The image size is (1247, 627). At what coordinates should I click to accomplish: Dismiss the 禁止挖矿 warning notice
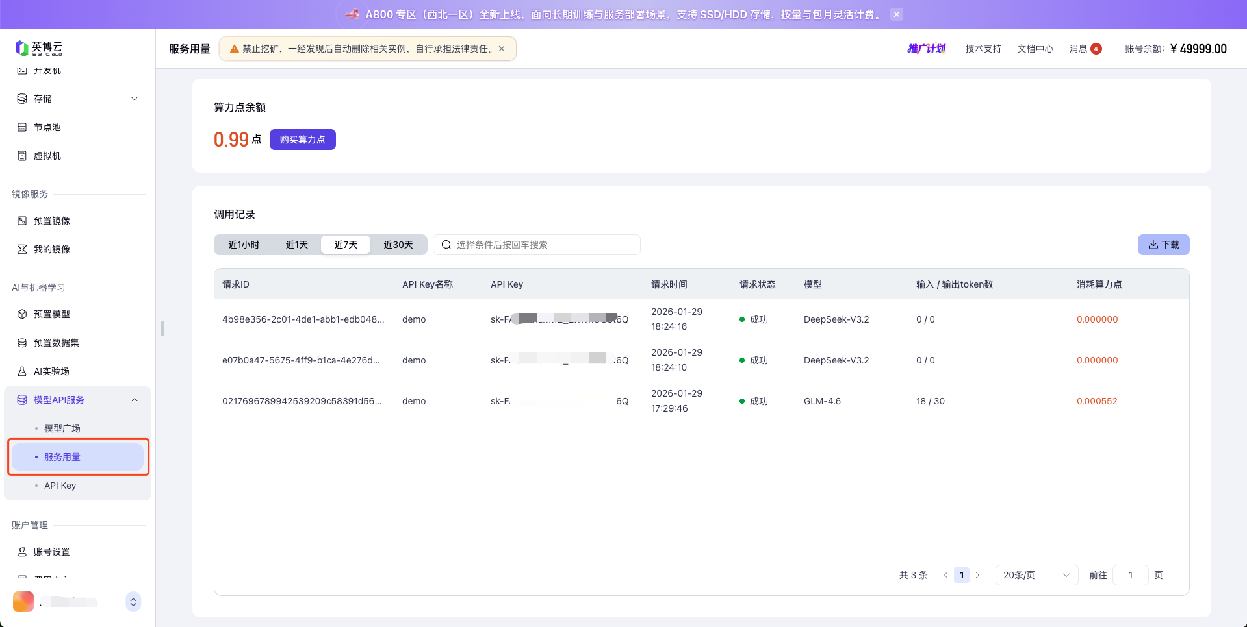pyautogui.click(x=502, y=49)
